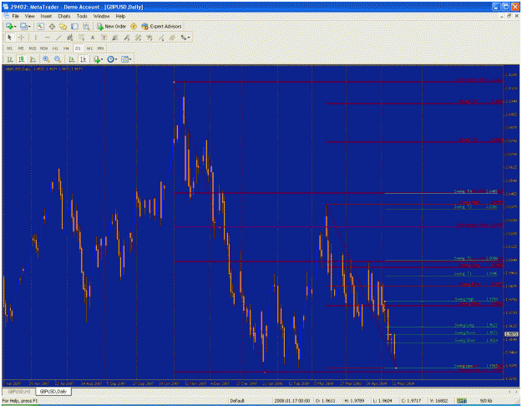522x406 pixels.
Task: Switch to the crosshair cursor mode
Action: [21, 38]
